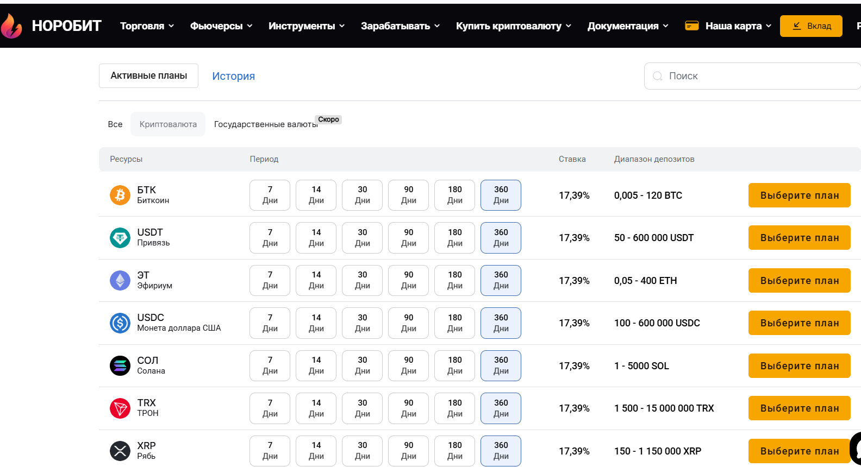
Task: Select 360 days period for Солана
Action: (501, 365)
